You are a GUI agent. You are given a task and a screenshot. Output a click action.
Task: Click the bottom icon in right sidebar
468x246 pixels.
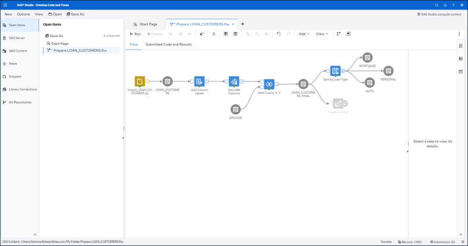point(461,72)
